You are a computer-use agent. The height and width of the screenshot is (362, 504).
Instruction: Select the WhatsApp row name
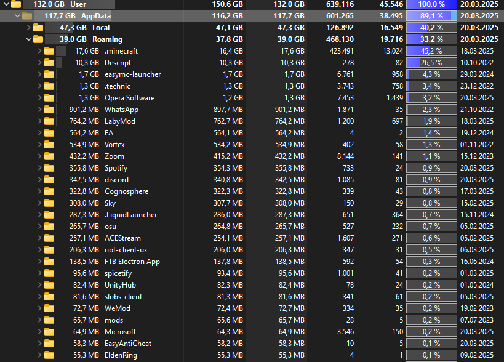coord(121,110)
